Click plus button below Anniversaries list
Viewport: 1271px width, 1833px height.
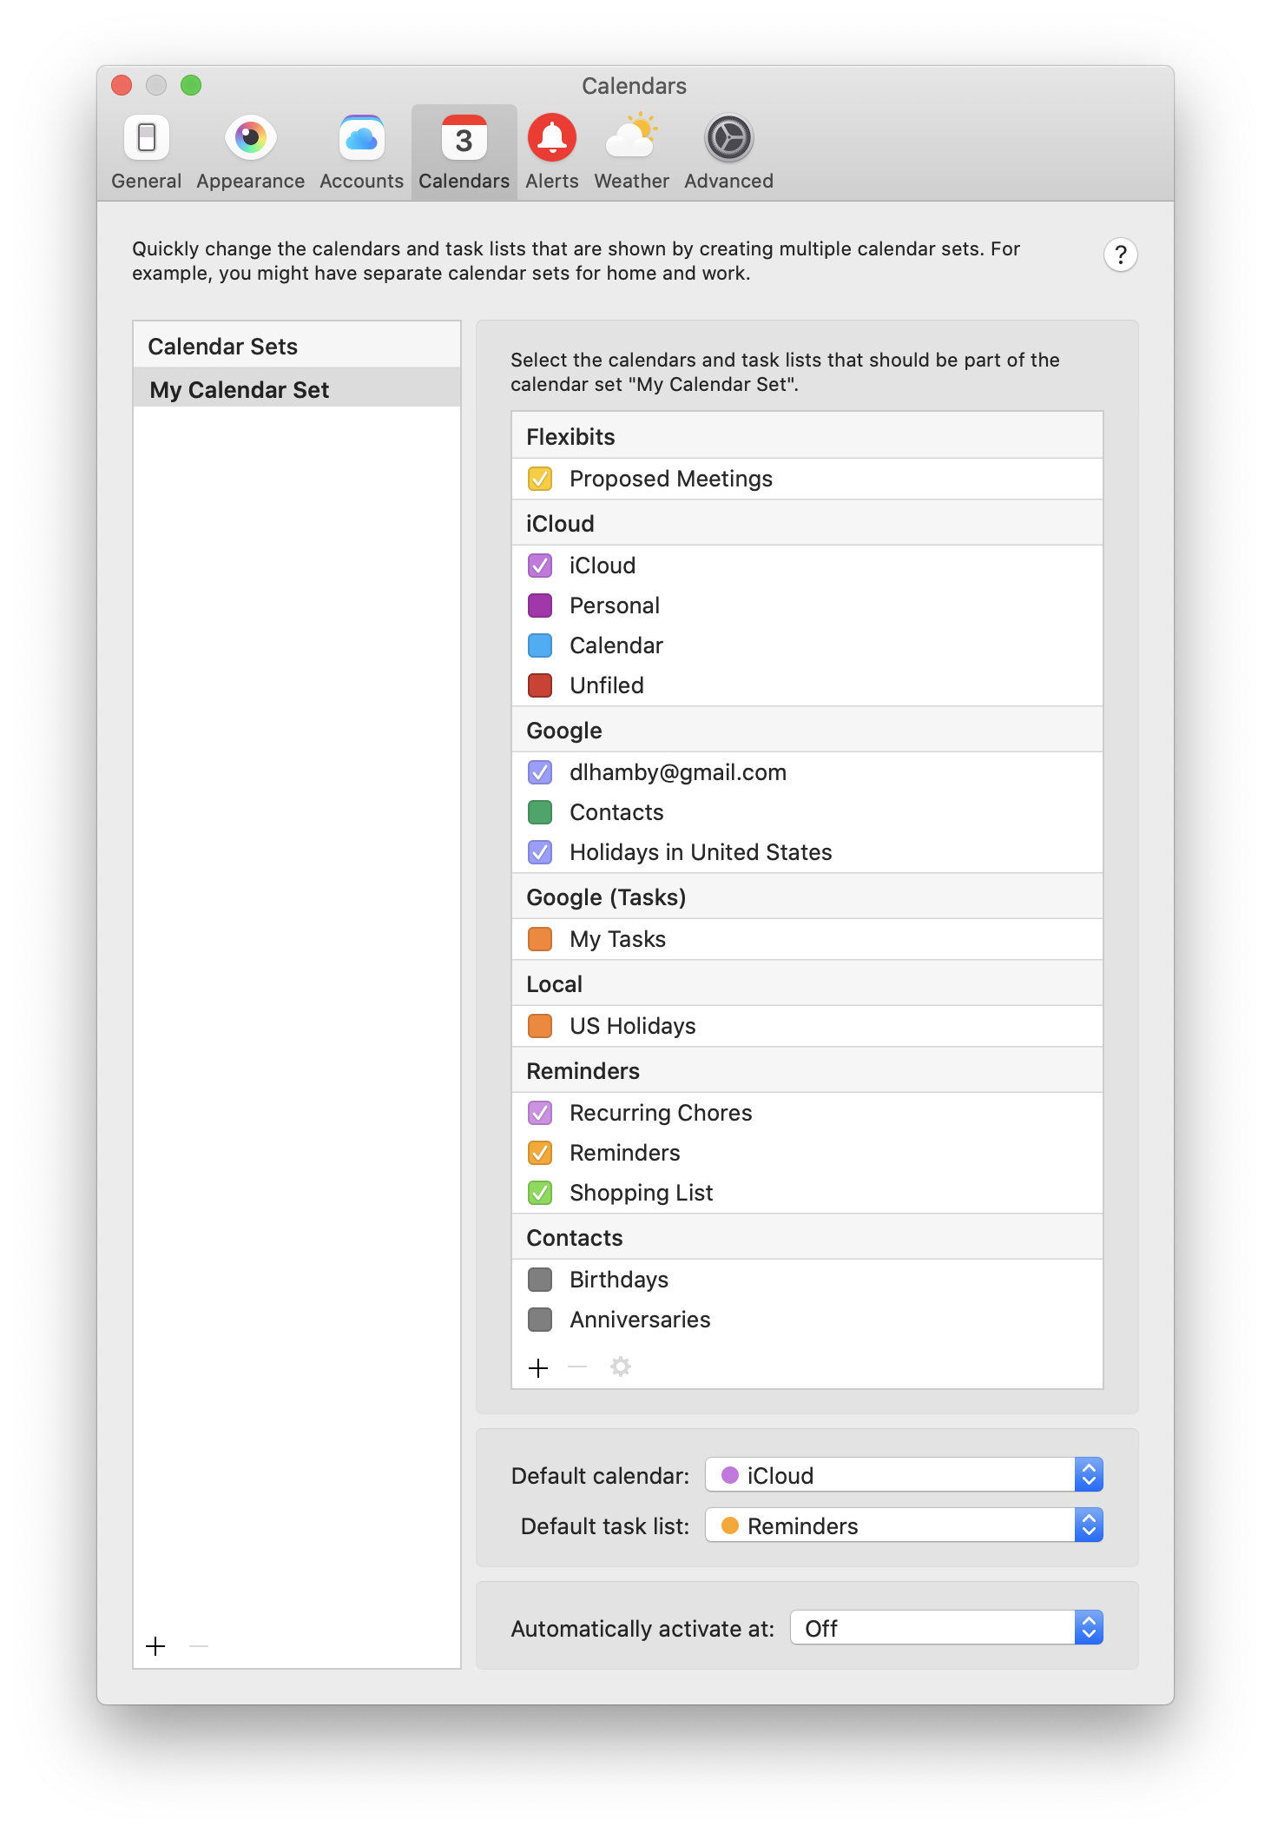tap(538, 1368)
